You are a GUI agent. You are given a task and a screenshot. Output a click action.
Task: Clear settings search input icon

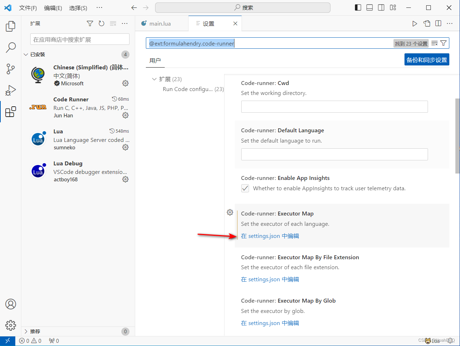pos(434,43)
